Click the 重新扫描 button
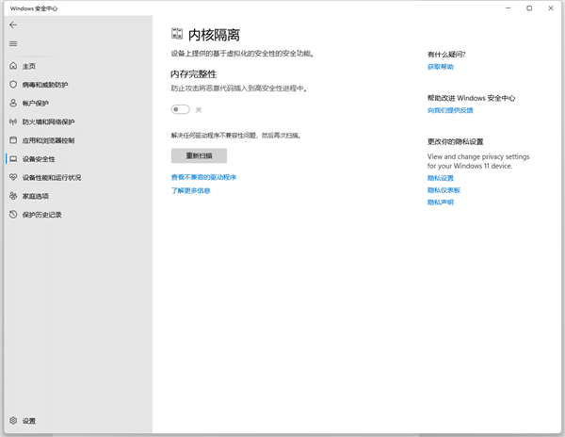This screenshot has width=565, height=437. coord(199,155)
